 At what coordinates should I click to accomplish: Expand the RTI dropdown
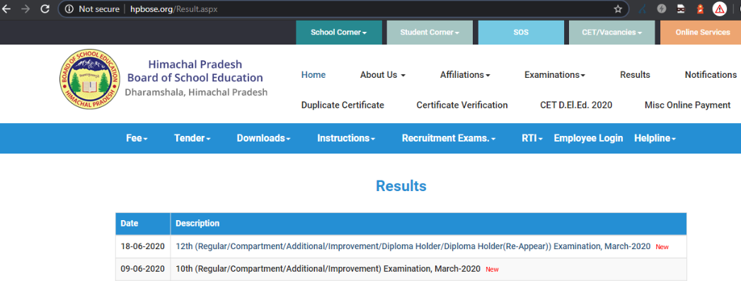point(532,138)
